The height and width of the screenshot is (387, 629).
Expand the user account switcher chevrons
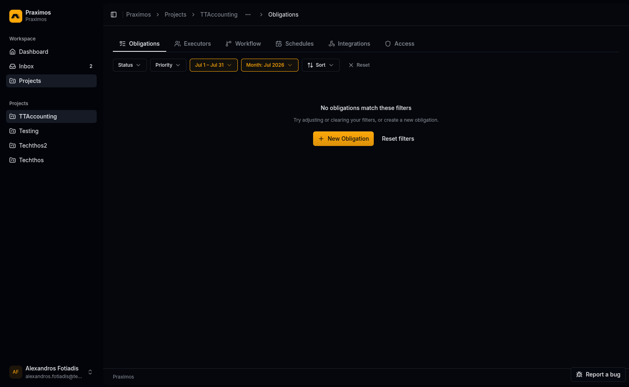(90, 372)
